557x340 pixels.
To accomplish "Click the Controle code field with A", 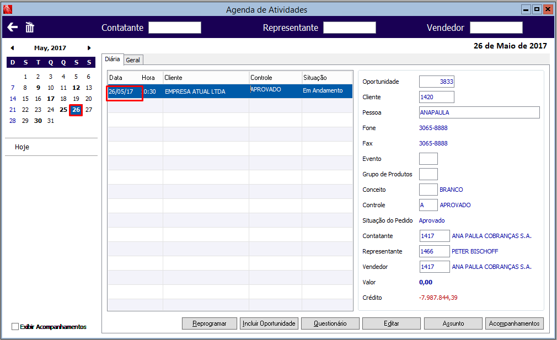I will (429, 205).
